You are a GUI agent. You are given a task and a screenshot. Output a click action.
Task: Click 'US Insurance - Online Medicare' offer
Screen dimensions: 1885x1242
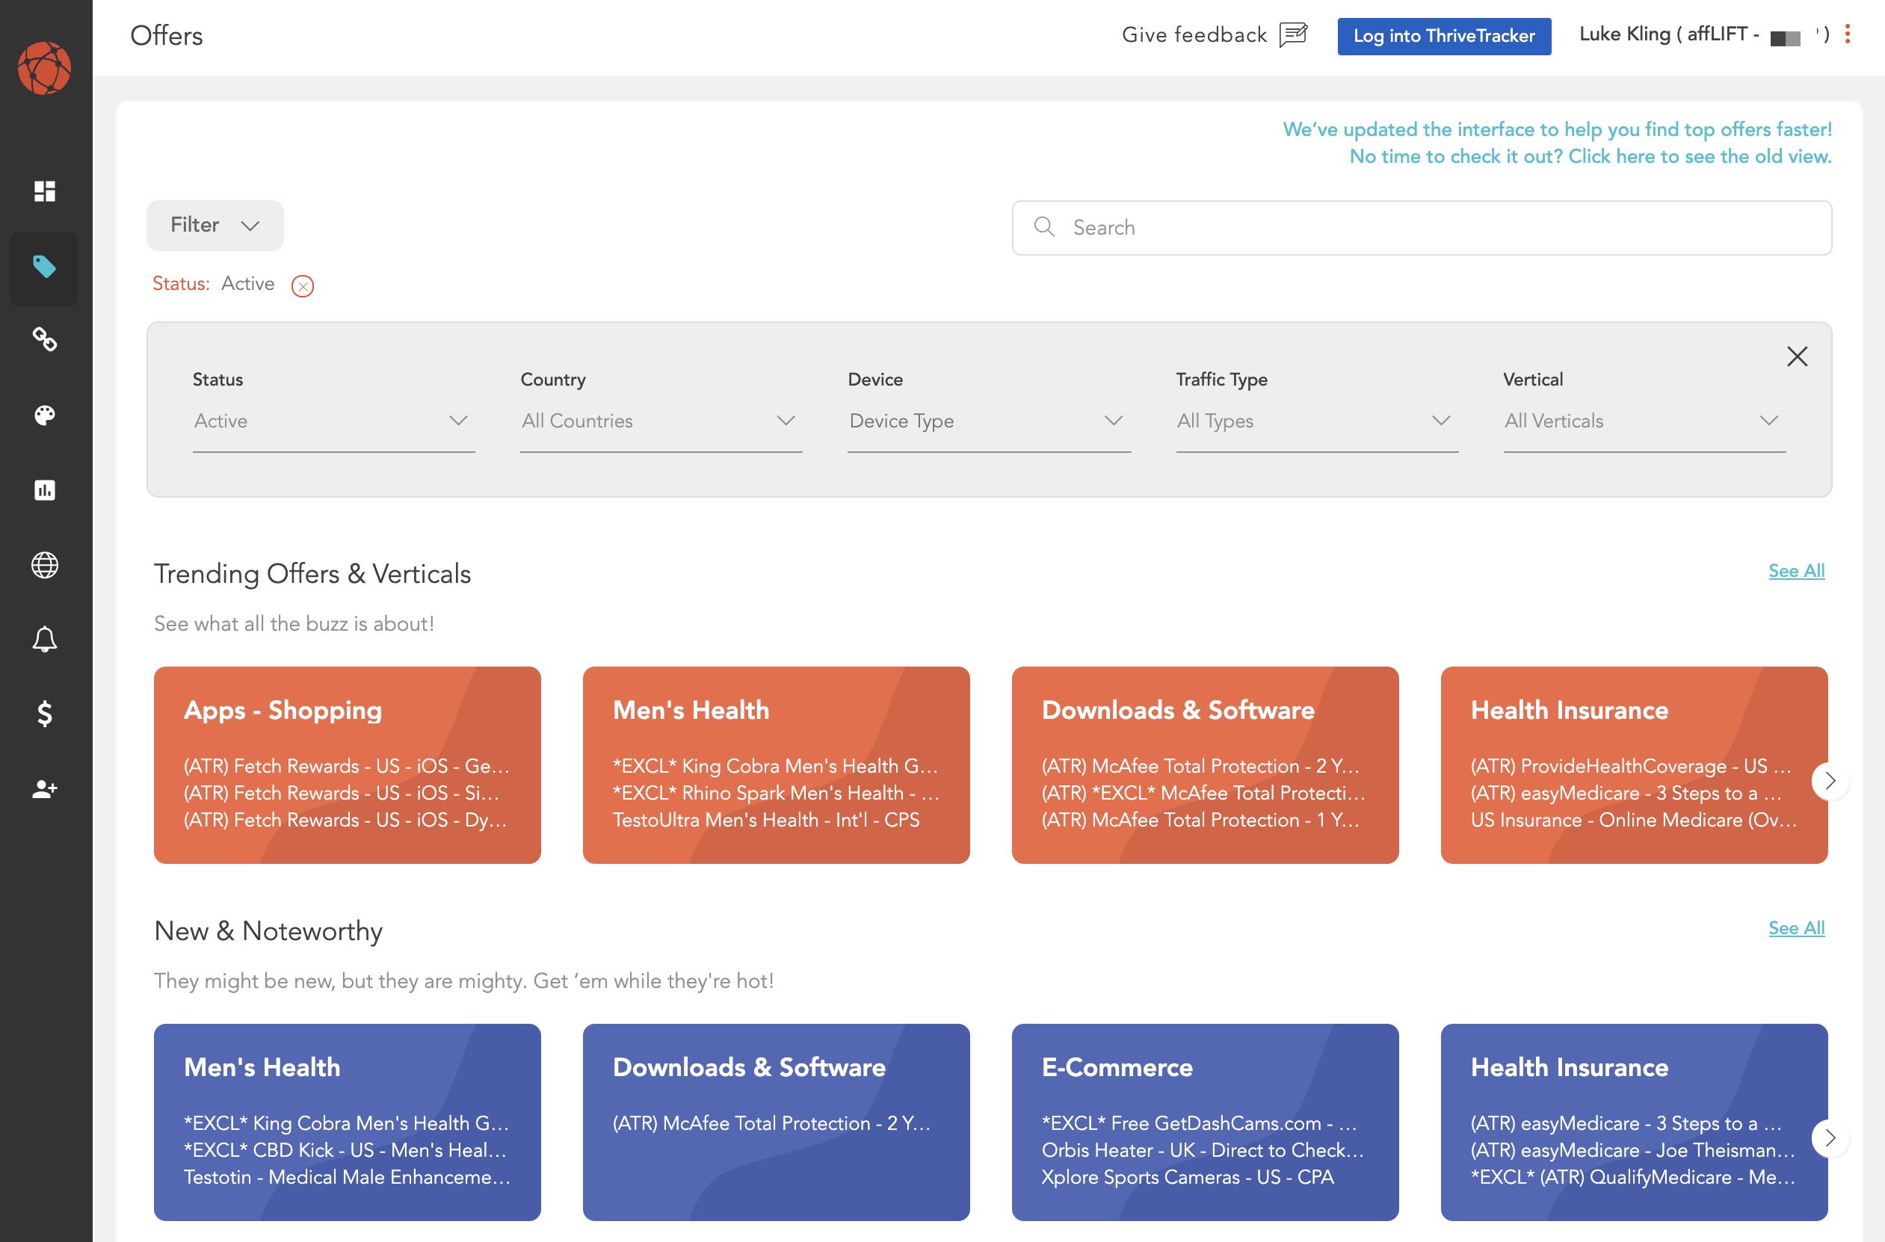point(1634,820)
